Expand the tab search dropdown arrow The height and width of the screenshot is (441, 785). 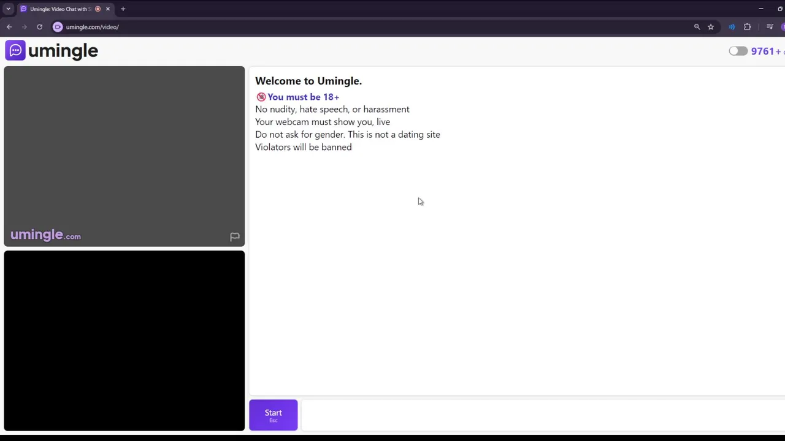tap(8, 9)
